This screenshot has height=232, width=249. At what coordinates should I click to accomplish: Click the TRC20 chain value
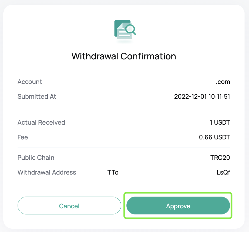pos(220,158)
